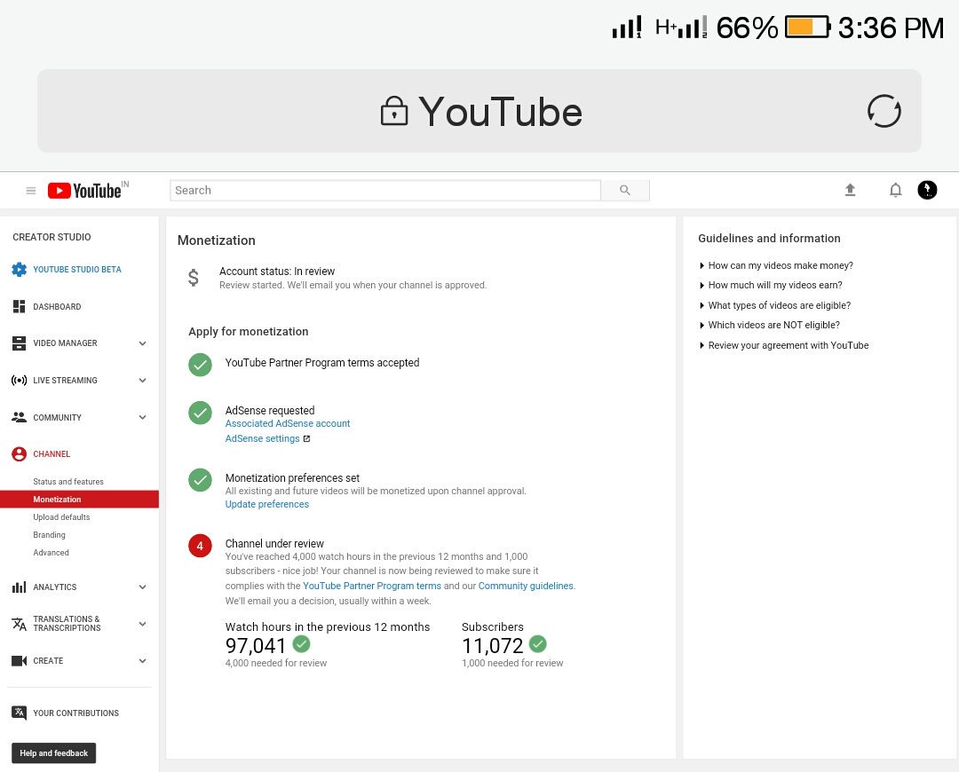The height and width of the screenshot is (772, 959).
Task: Expand 'How can my videos make money?'
Action: (x=776, y=265)
